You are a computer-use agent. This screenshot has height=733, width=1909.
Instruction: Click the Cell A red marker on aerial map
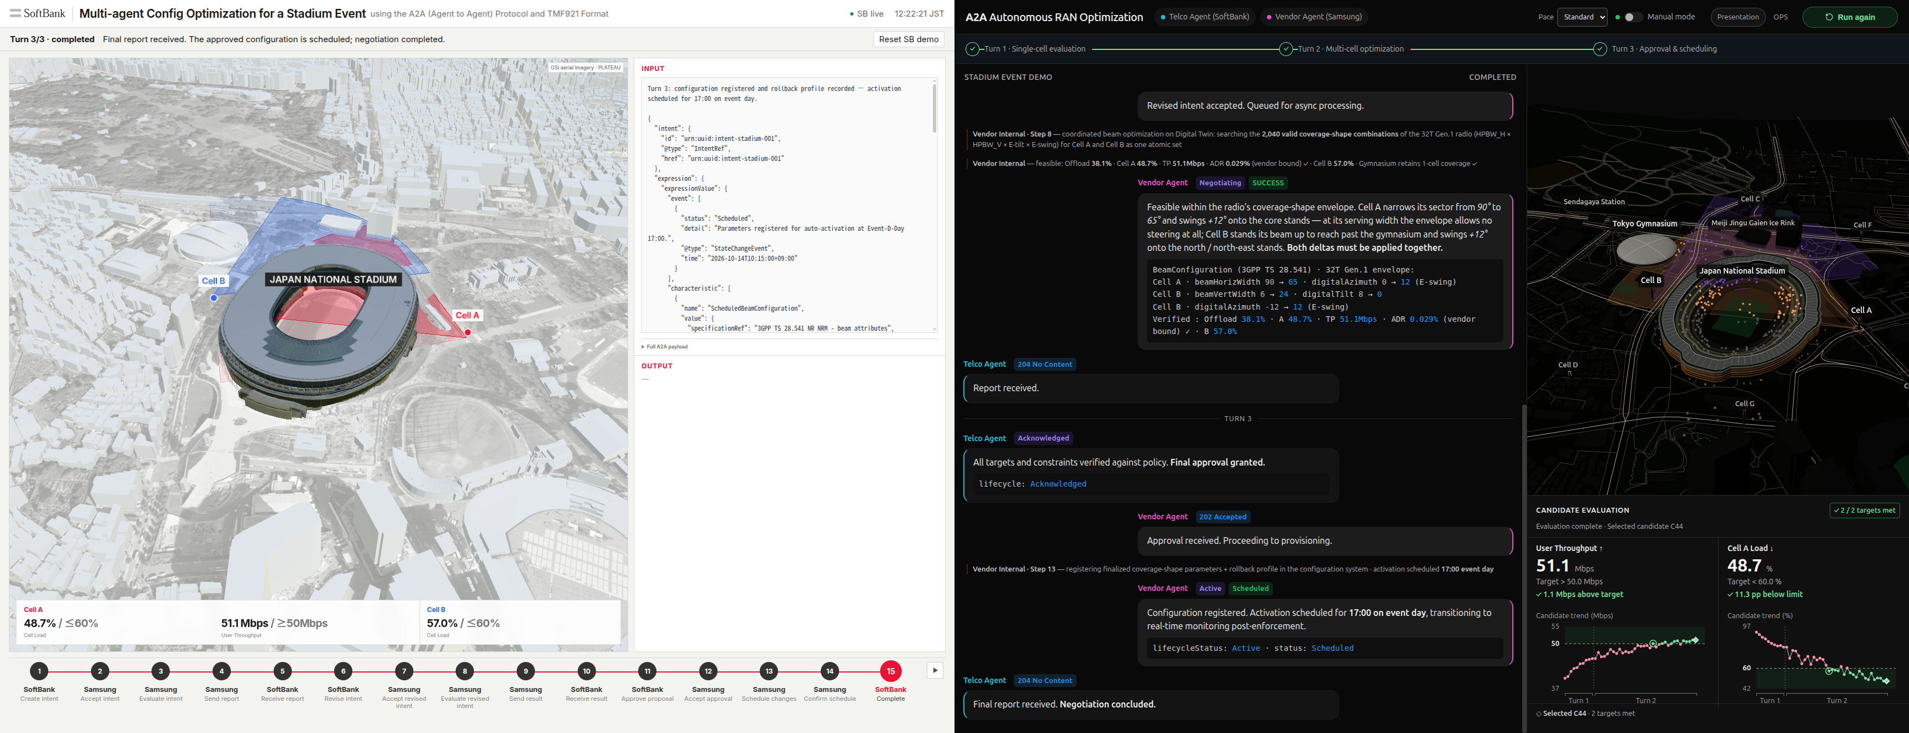click(x=468, y=332)
